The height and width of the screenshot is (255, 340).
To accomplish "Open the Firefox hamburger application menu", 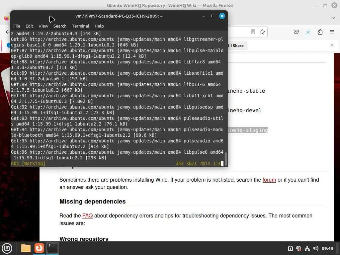I will [332, 32].
